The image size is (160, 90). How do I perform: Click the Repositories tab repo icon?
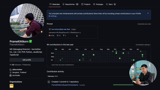pos(63,4)
